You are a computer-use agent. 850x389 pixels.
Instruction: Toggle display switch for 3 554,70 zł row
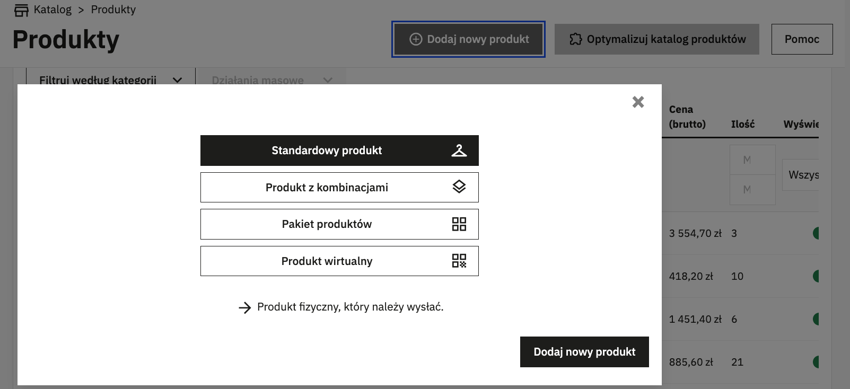pos(816,233)
